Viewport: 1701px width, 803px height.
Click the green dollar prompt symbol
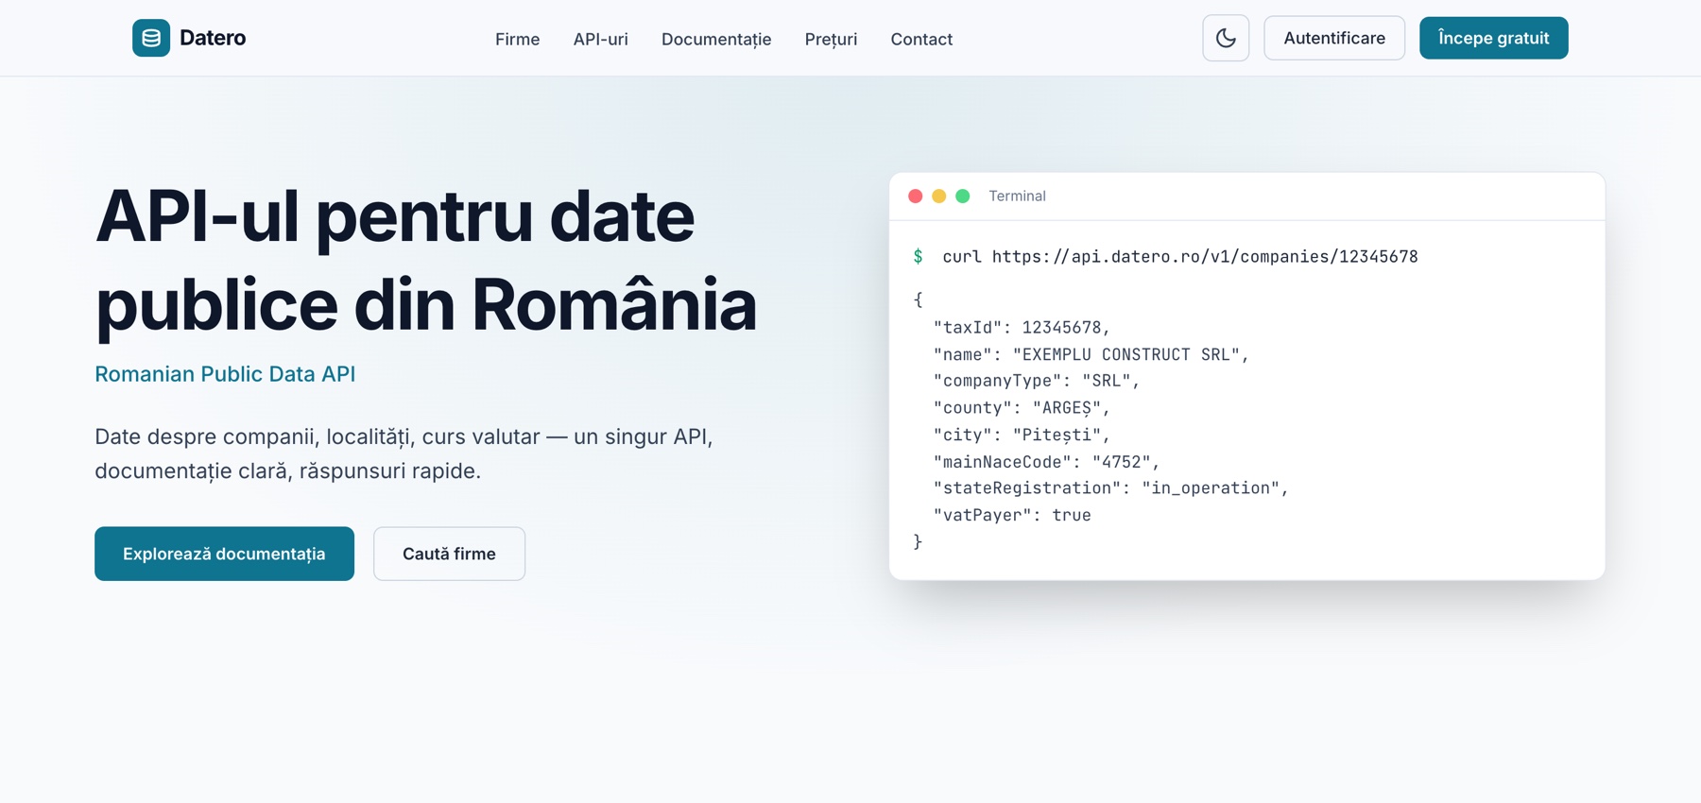918,257
